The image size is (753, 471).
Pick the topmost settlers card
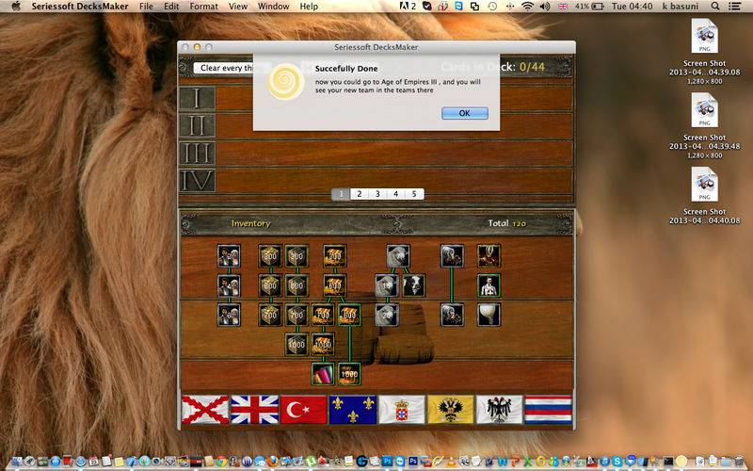229,256
